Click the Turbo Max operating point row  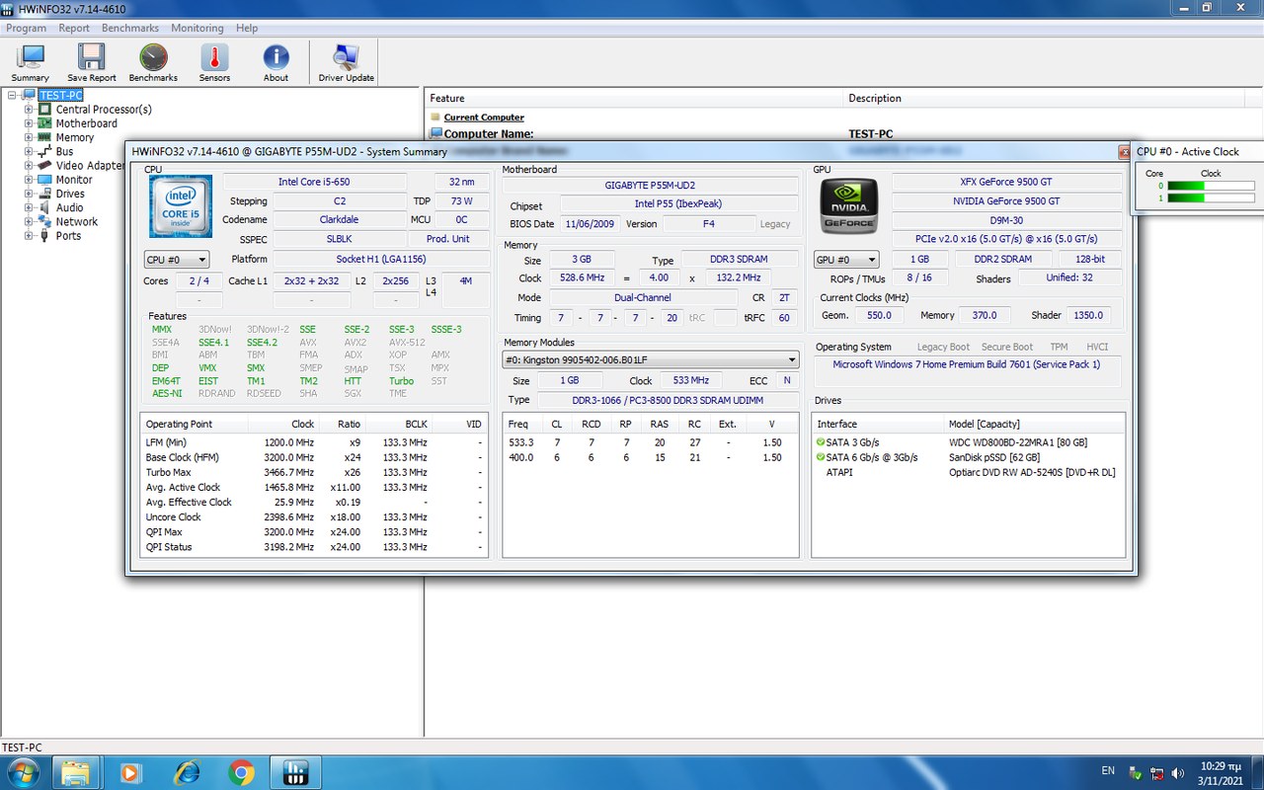point(315,472)
